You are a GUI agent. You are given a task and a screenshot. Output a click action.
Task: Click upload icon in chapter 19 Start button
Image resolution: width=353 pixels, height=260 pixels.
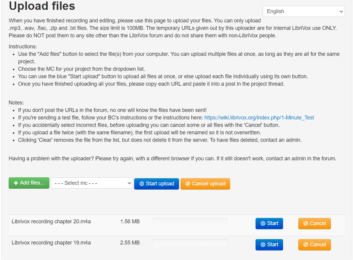[263, 244]
